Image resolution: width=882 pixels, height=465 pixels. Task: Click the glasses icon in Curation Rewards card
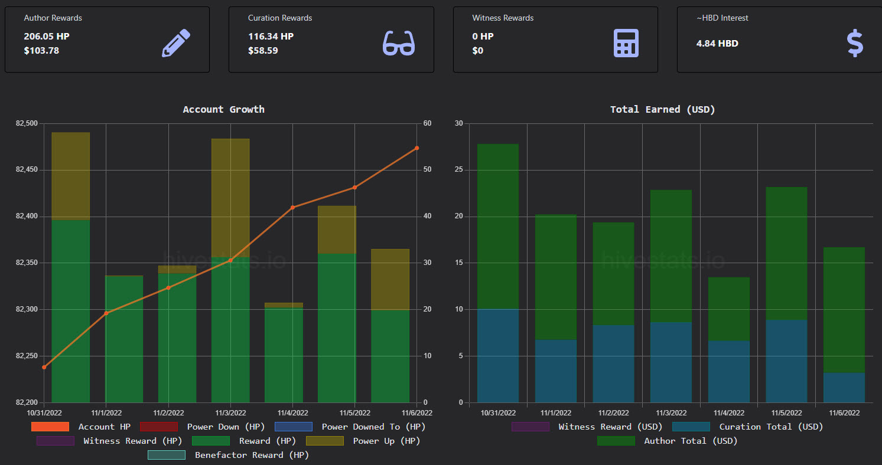[x=399, y=43]
